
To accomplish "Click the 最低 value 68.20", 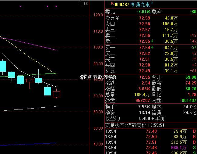I will 191,89.
